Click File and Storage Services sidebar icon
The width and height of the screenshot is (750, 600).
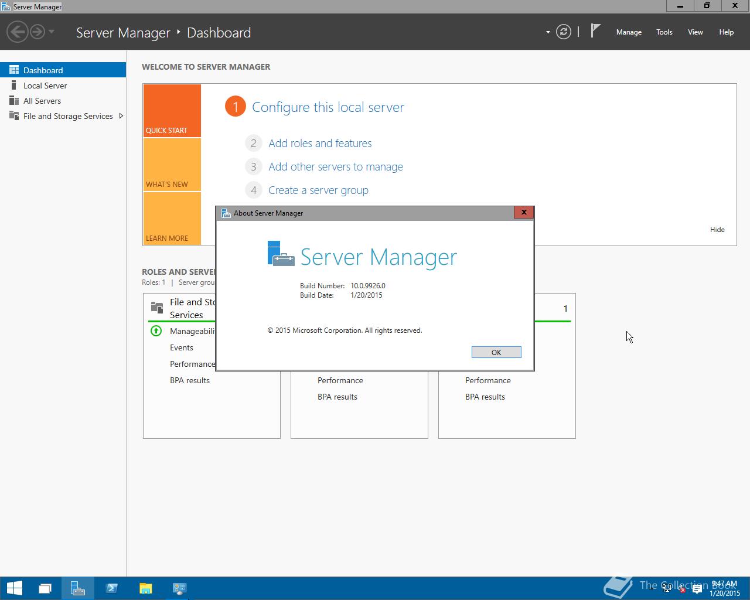[x=14, y=116]
